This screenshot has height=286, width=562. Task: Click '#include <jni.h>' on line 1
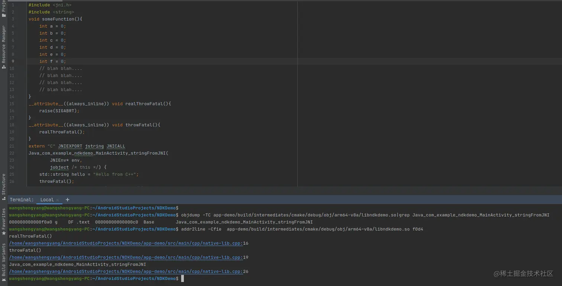[x=50, y=5]
